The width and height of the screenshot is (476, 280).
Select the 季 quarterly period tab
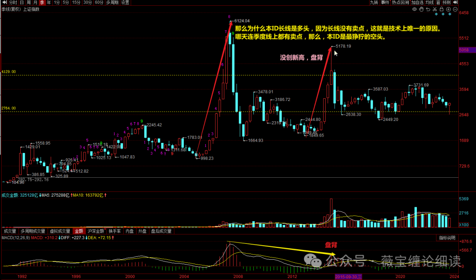coord(42,3)
